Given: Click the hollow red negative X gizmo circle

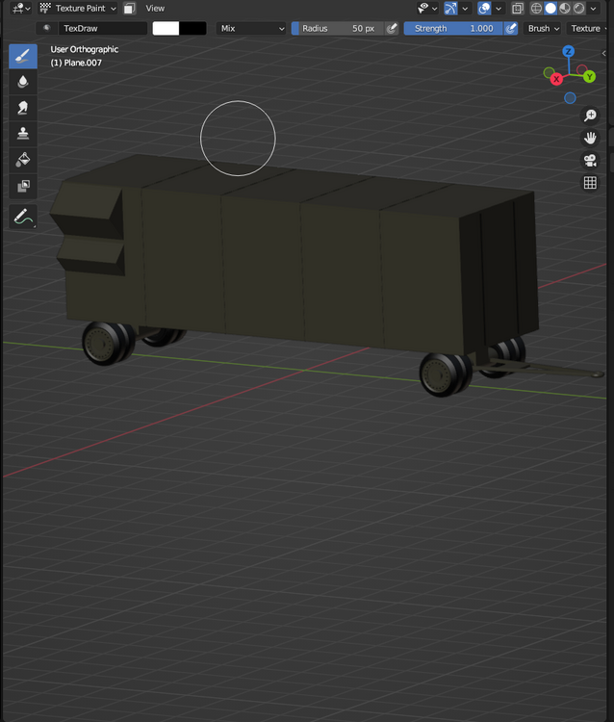Looking at the screenshot, I should 582,69.
